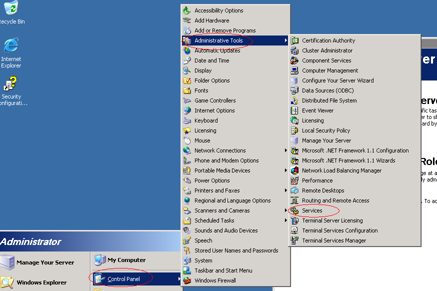Screen dimensions: 437x291
Task: Open Licensing in Administrative Tools submenu
Action: pyautogui.click(x=355, y=120)
